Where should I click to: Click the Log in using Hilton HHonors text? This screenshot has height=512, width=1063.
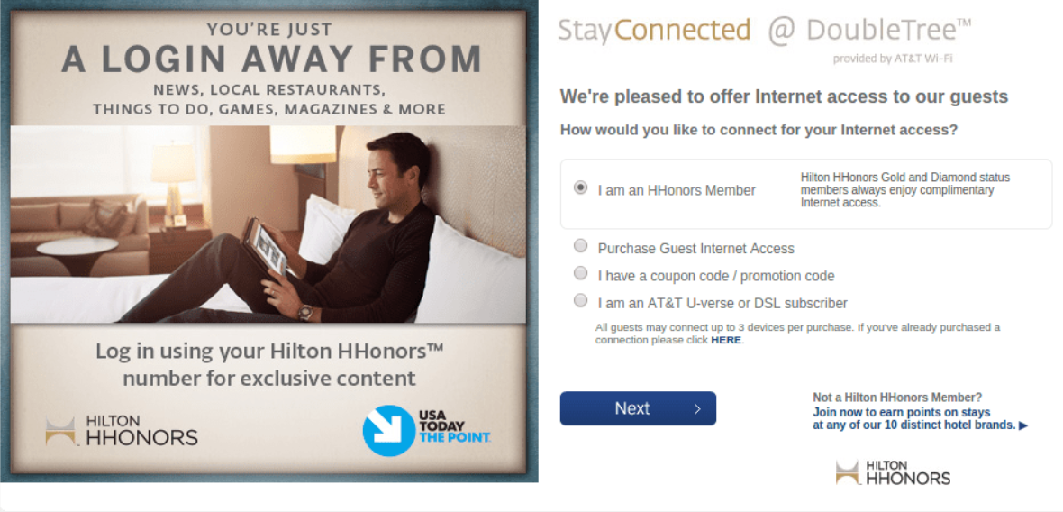[x=269, y=365]
